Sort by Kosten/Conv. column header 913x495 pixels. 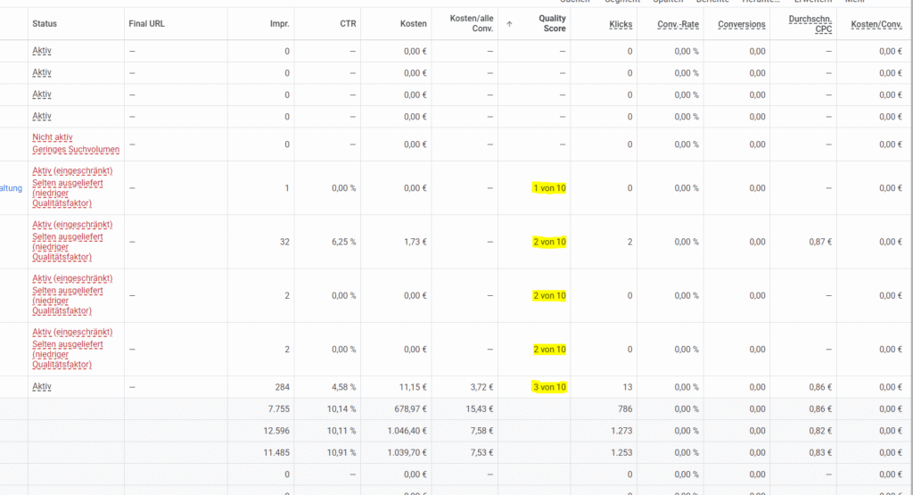pos(876,24)
